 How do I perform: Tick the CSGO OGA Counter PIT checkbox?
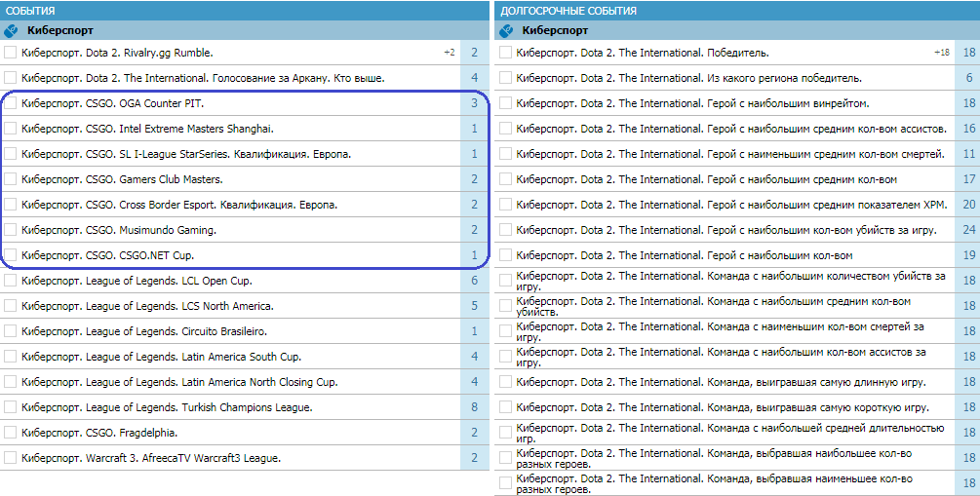coord(10,103)
